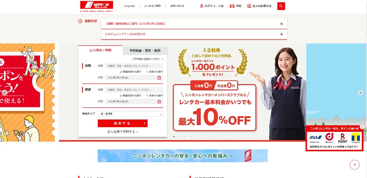This screenshot has width=367, height=178.
Task: Expand the 臨時休業のご案内 notice
Action: tap(281, 24)
